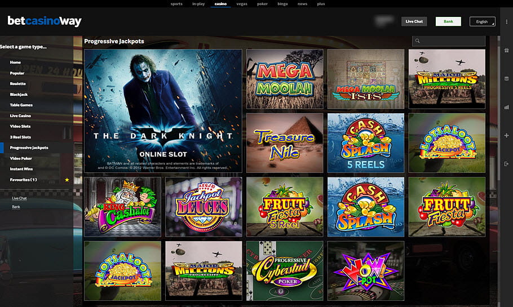
Task: Switch to the in-play tab
Action: click(x=198, y=4)
